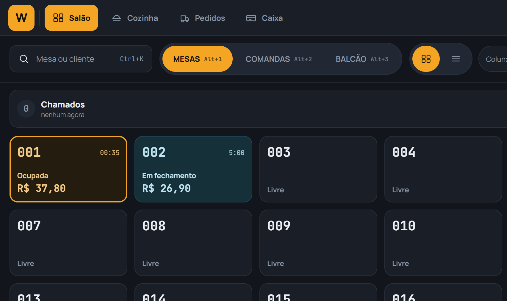Click the R$ 37,80 total

[x=42, y=188]
